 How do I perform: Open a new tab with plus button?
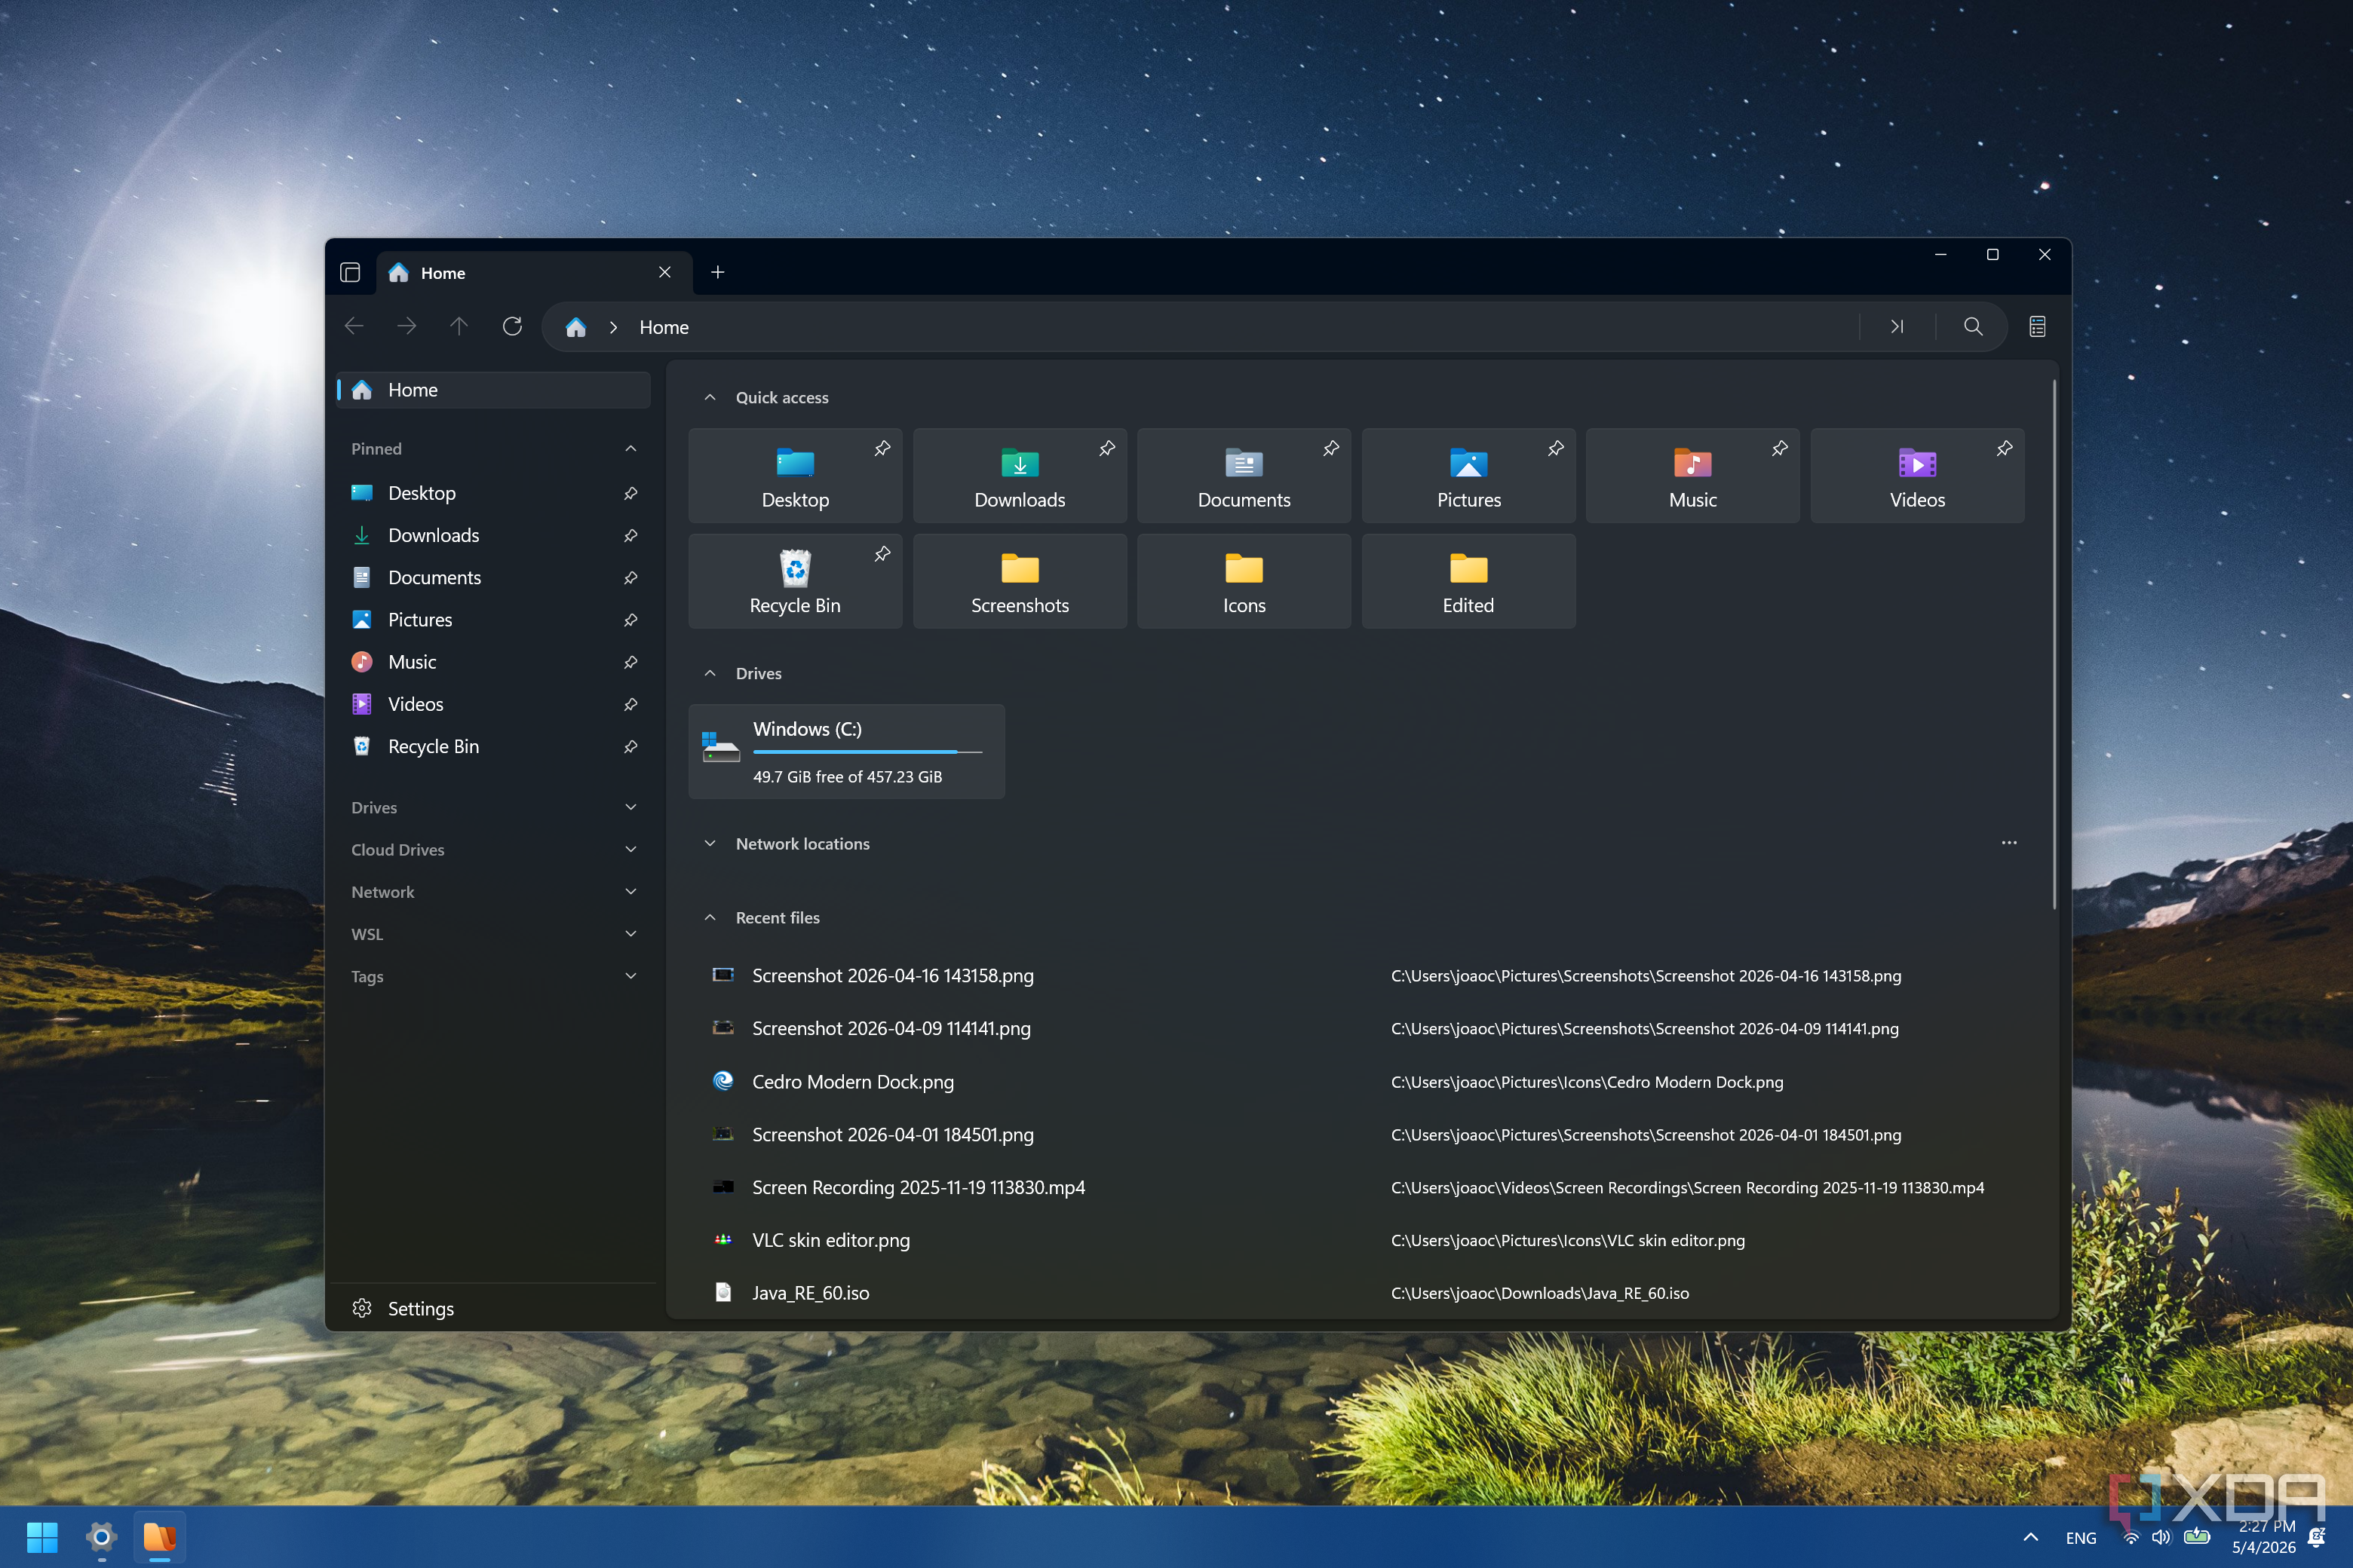click(x=717, y=272)
